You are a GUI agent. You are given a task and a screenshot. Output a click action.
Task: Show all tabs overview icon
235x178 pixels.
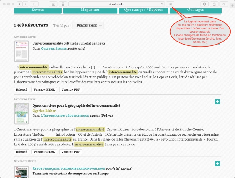tap(224, 4)
